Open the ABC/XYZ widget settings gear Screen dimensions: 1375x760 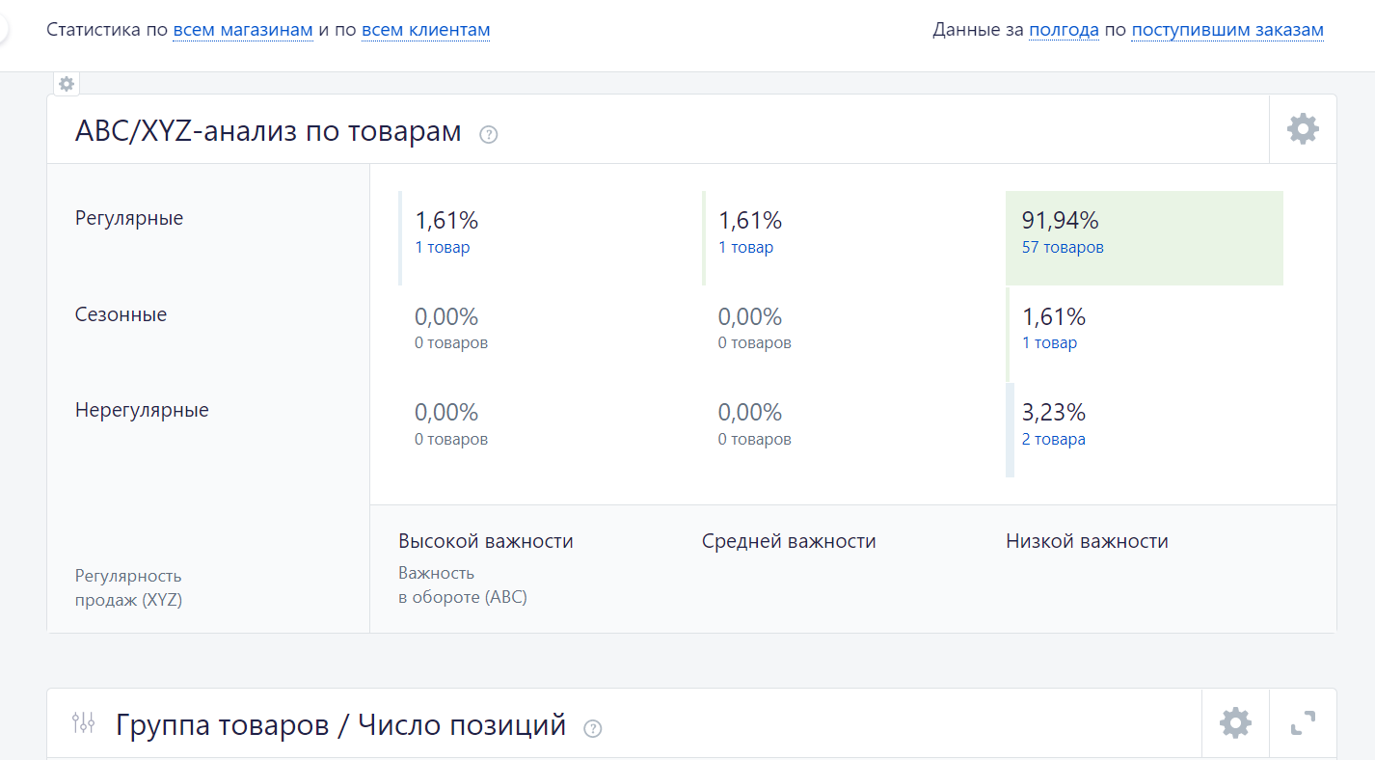(x=1303, y=128)
